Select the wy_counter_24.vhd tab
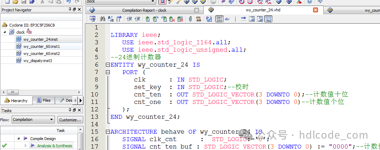The height and width of the screenshot is (150, 380). tap(263, 10)
